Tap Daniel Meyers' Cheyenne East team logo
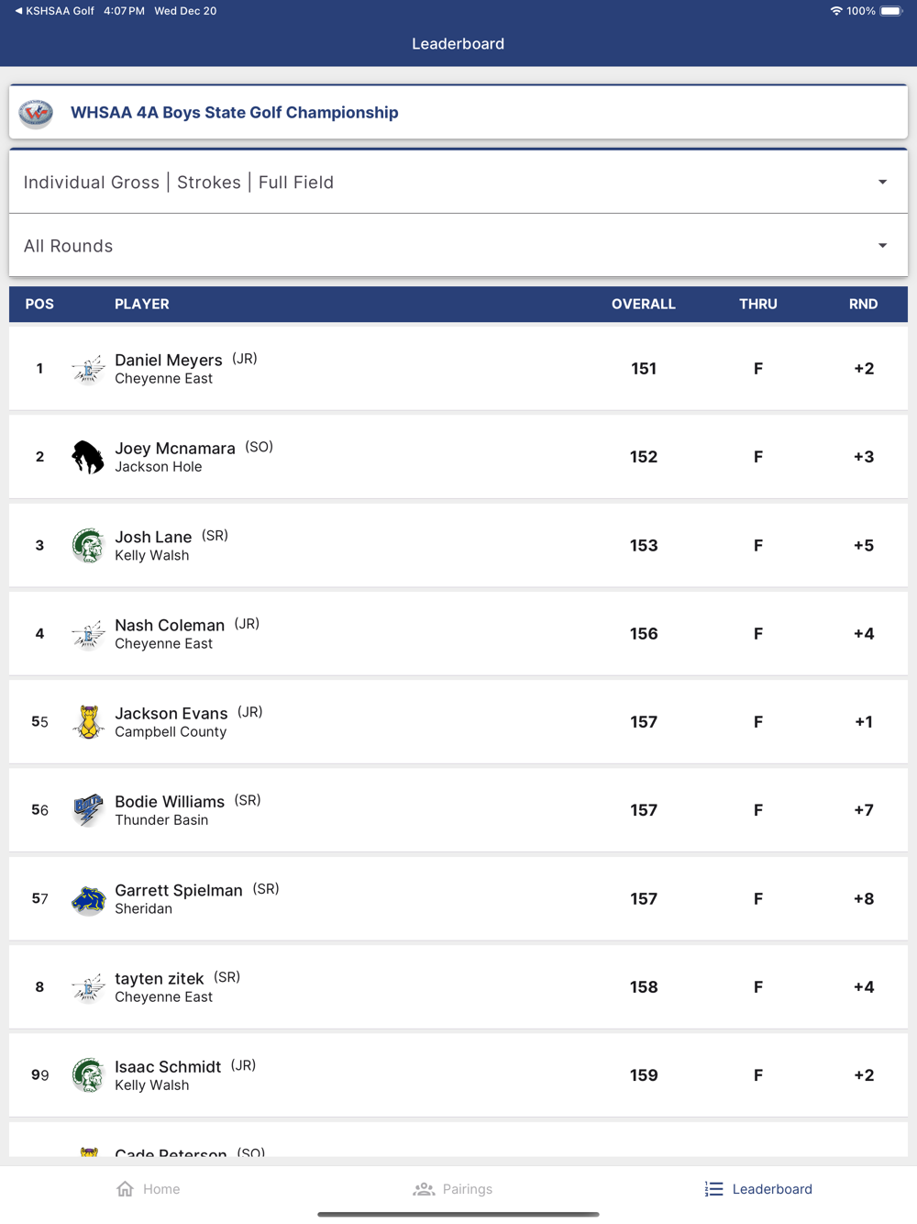 pos(88,369)
